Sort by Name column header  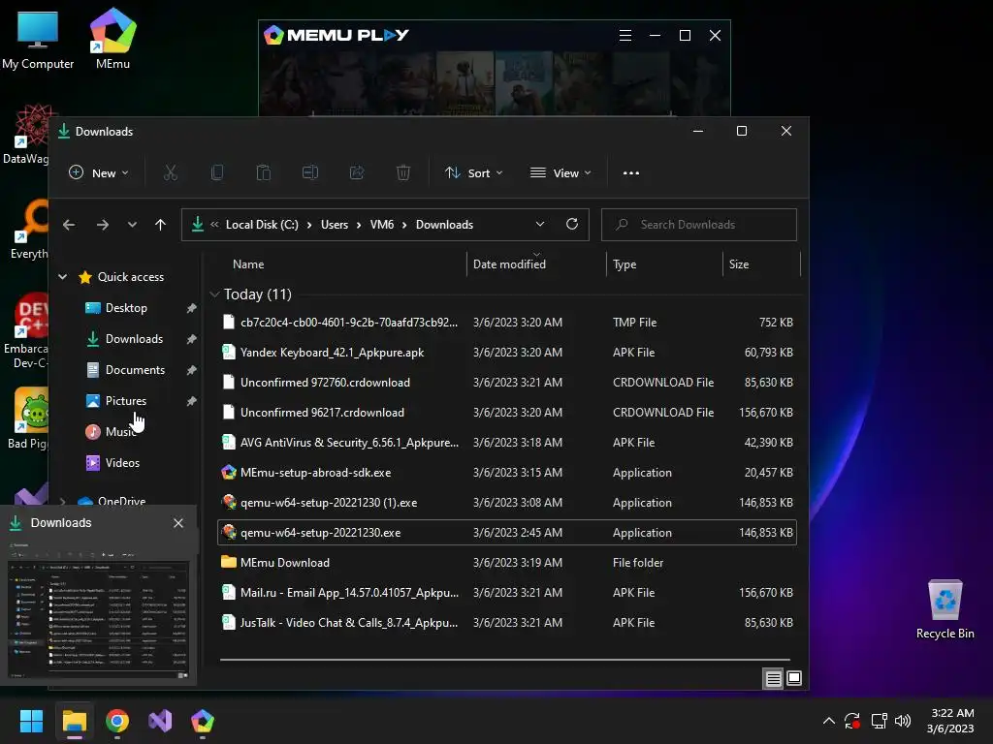(x=248, y=264)
